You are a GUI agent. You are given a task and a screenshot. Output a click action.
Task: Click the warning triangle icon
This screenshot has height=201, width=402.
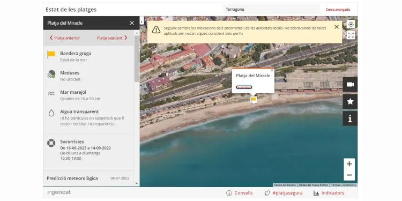coord(156,29)
